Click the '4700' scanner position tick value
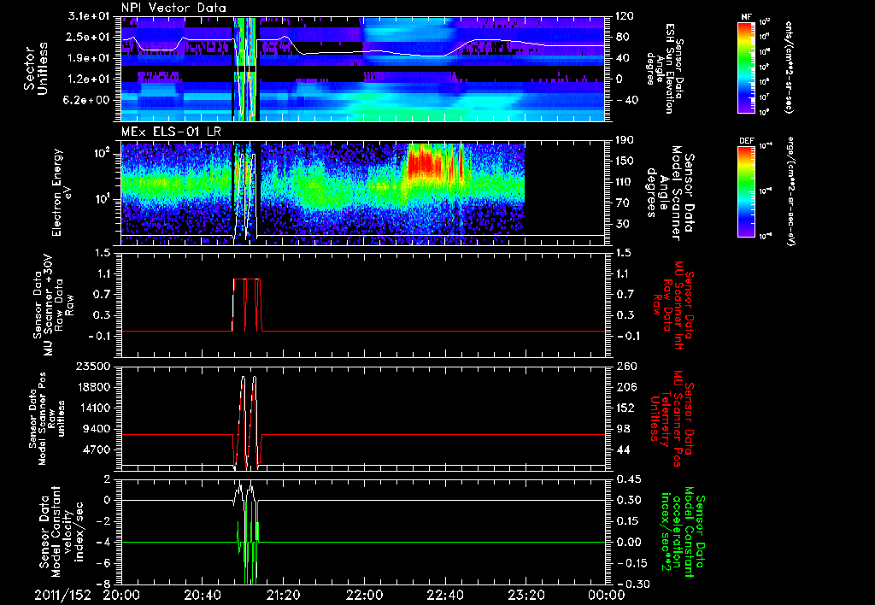 tap(97, 449)
